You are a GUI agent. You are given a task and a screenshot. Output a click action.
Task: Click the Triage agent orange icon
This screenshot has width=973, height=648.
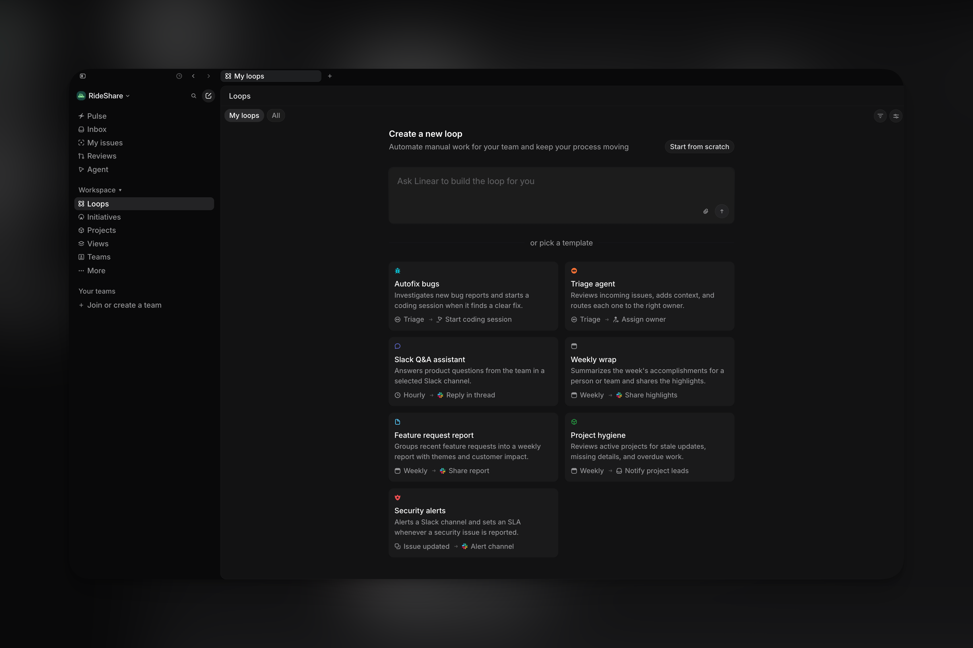click(x=574, y=271)
